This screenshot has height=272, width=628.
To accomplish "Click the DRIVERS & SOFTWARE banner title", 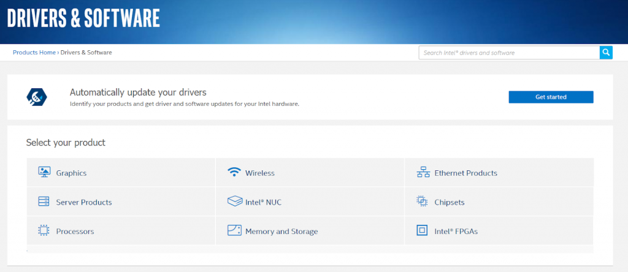I will tap(83, 18).
